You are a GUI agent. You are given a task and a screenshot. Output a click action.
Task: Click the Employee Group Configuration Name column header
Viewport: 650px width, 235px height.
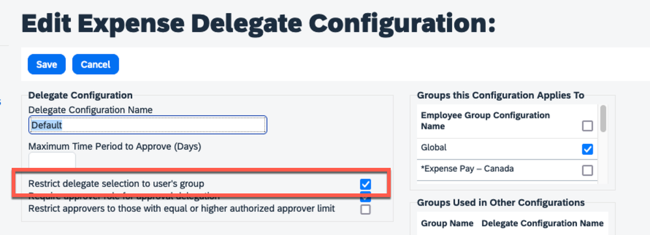point(485,120)
